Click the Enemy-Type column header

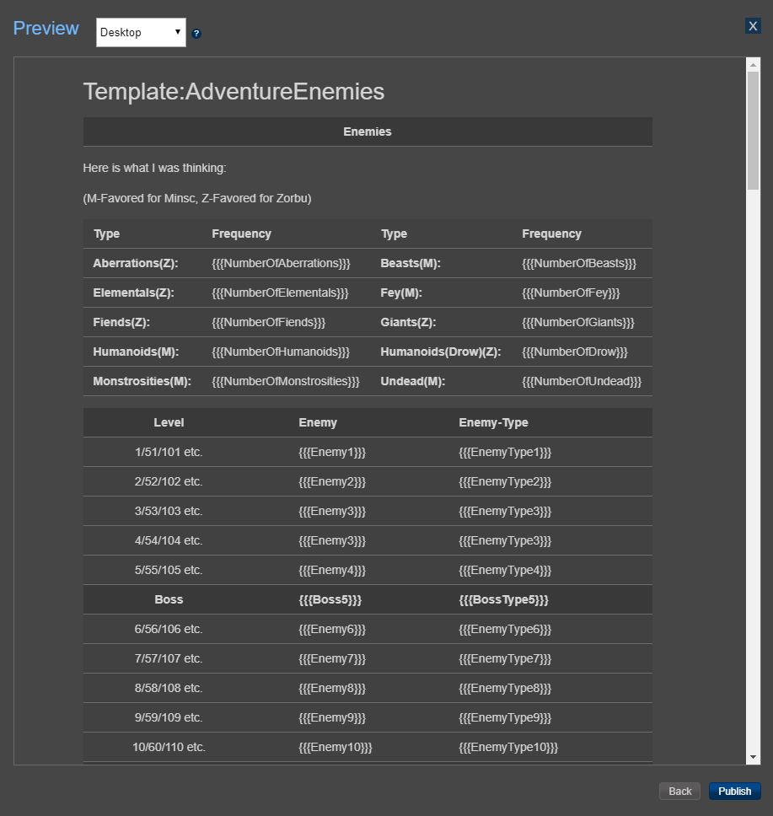coord(493,422)
